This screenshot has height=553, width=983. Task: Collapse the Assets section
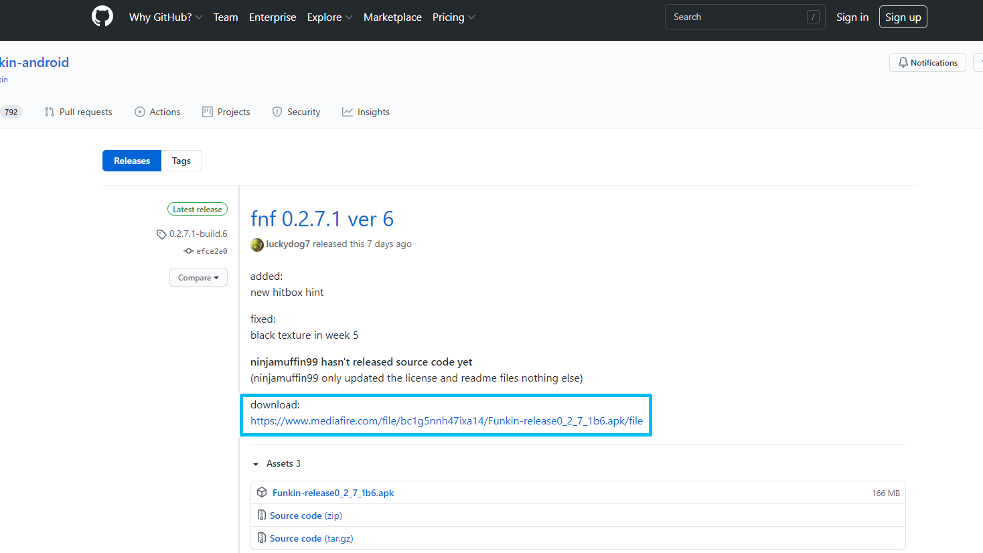click(x=277, y=463)
